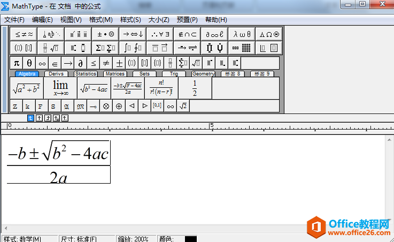The image size is (394, 242).
Task: Open the integral templates palette
Action: (x=133, y=48)
